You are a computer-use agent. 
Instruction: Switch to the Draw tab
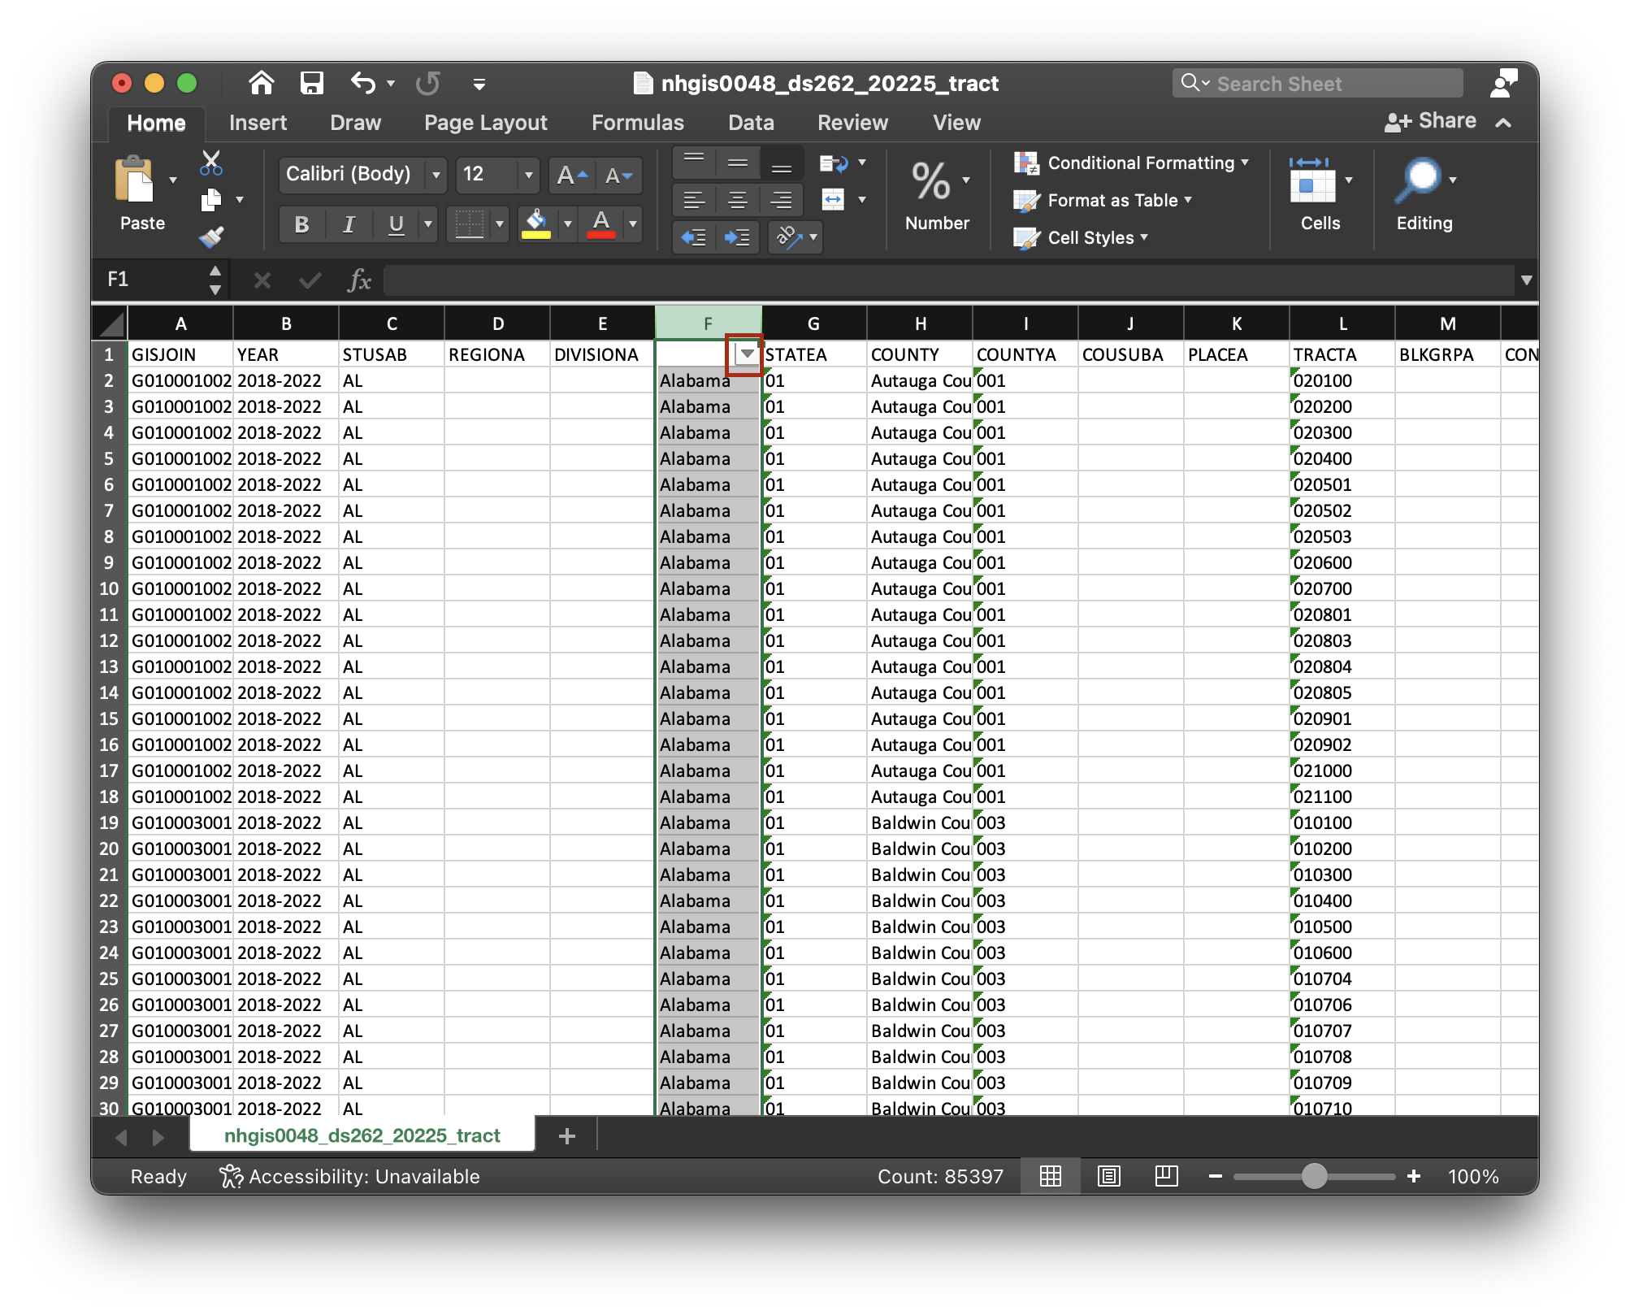[355, 123]
